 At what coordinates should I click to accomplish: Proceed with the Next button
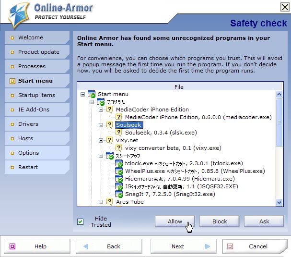tap(184, 246)
